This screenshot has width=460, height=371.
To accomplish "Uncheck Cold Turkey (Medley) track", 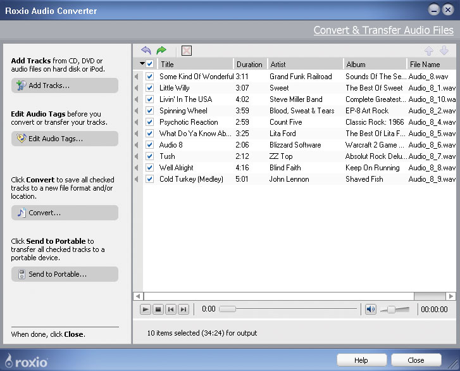I will pyautogui.click(x=149, y=179).
